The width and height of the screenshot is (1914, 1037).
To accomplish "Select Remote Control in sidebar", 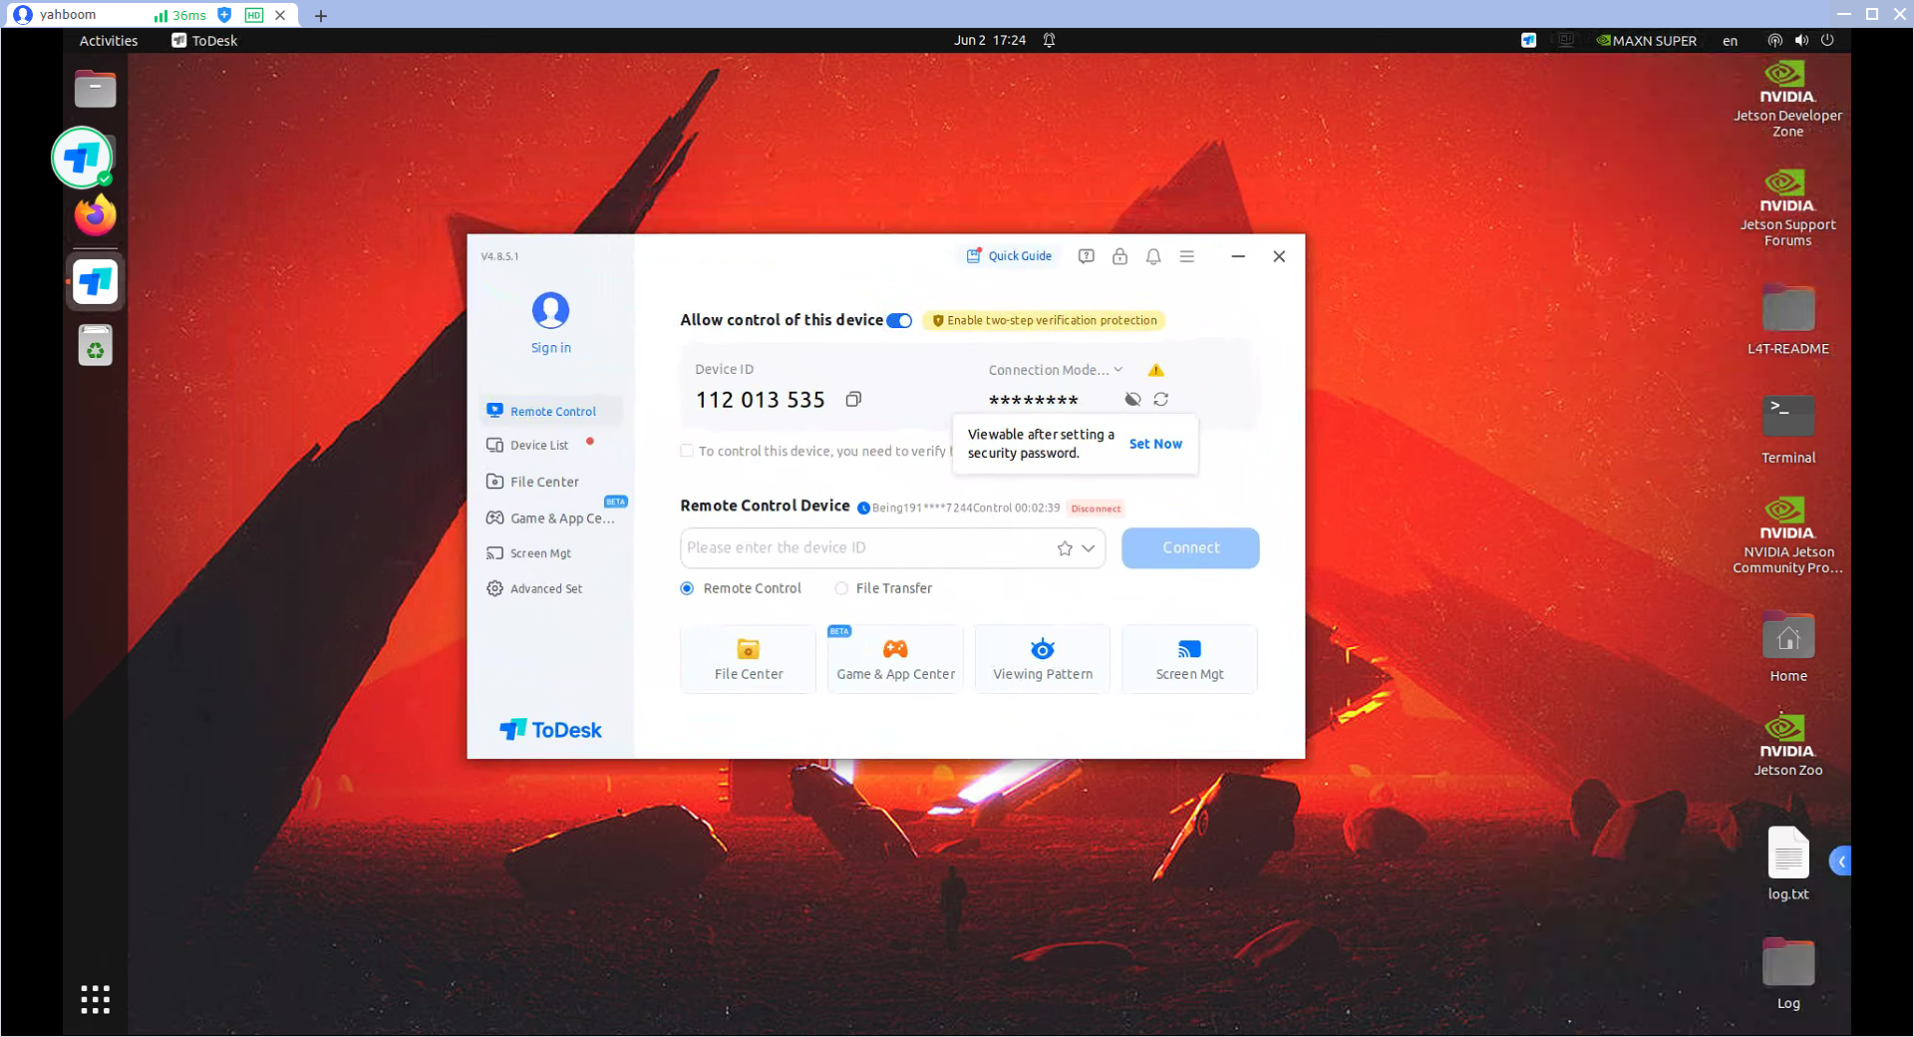I will click(x=550, y=411).
